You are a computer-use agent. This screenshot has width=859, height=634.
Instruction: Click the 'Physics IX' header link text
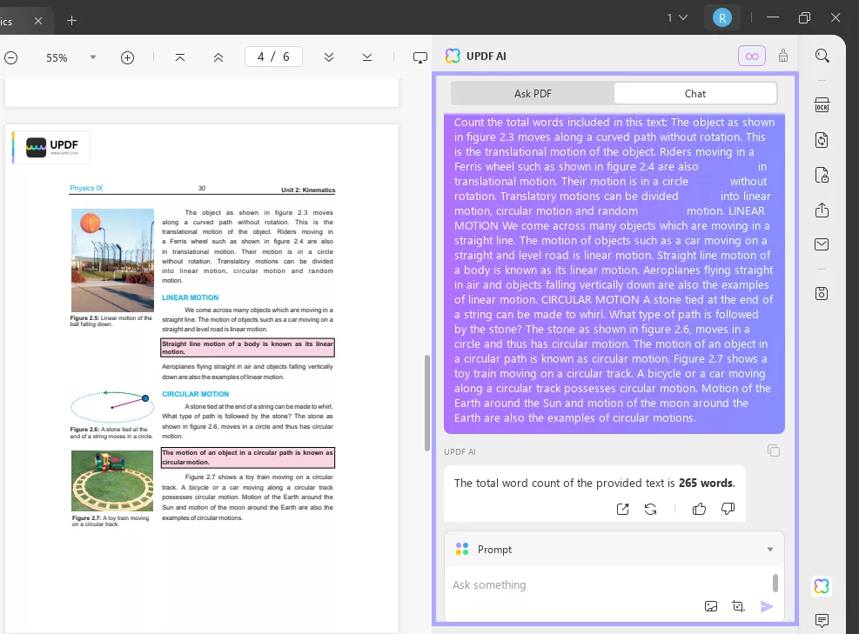click(x=86, y=188)
